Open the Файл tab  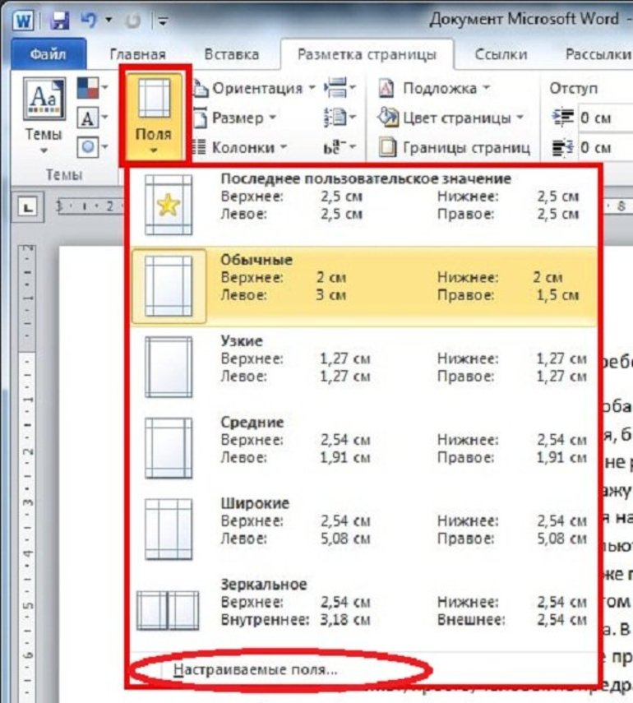click(x=48, y=54)
